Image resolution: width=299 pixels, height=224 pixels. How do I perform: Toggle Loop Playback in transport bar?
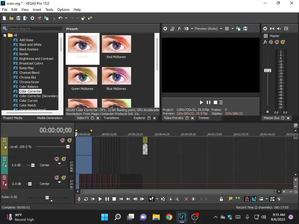(86, 199)
